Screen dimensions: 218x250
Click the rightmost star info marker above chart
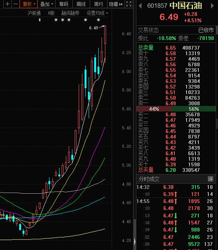[x=98, y=20]
